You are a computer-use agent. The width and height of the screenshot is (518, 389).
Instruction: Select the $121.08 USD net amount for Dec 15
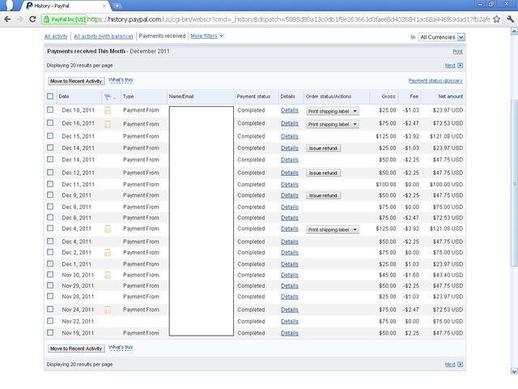[x=446, y=136]
